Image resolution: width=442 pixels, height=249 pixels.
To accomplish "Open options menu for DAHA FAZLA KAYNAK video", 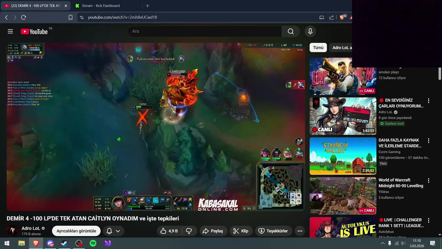I will [x=429, y=141].
